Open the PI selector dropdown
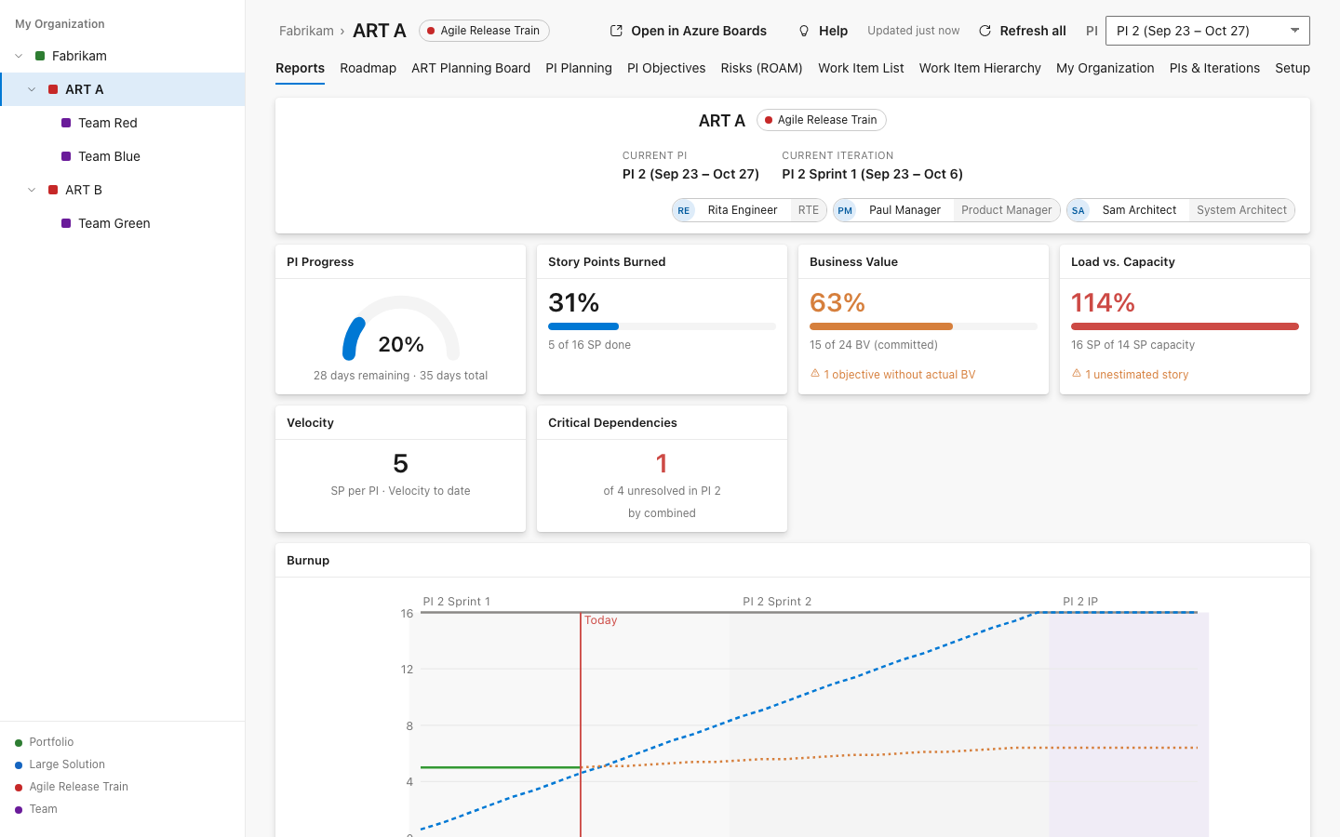Screen dimensions: 1340x837 tap(1208, 31)
